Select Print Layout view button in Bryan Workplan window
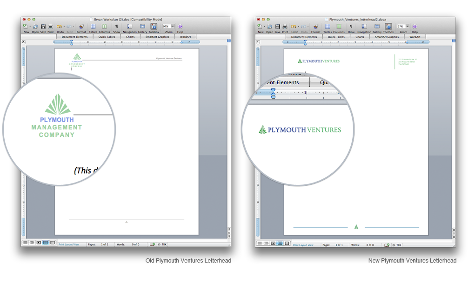The width and height of the screenshot is (468, 284). (x=46, y=243)
